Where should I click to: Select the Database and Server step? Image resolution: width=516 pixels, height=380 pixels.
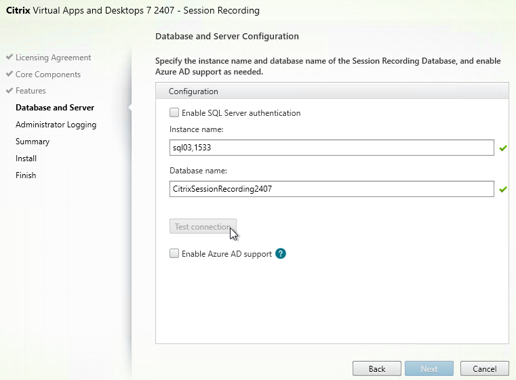pos(55,108)
